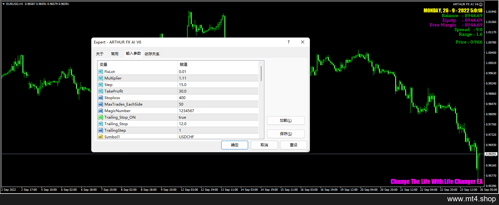
Task: Click the Spread : 9.0 text
Action: click(x=468, y=30)
